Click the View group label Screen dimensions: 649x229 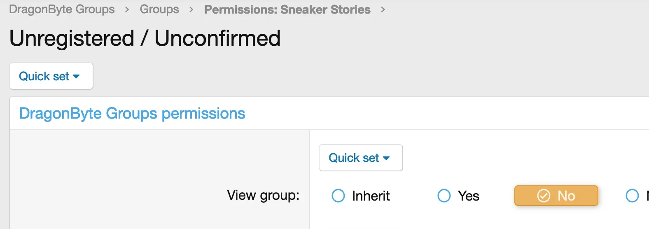click(x=263, y=195)
